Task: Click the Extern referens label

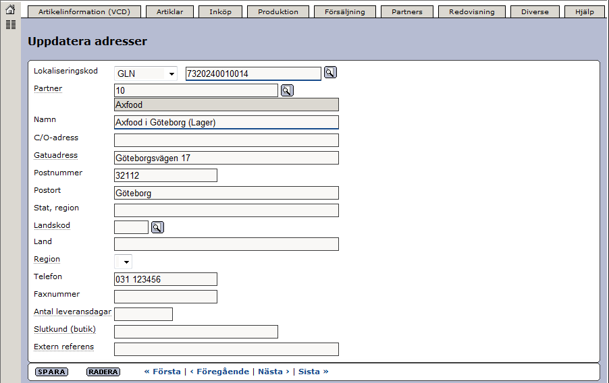Action: [x=63, y=347]
